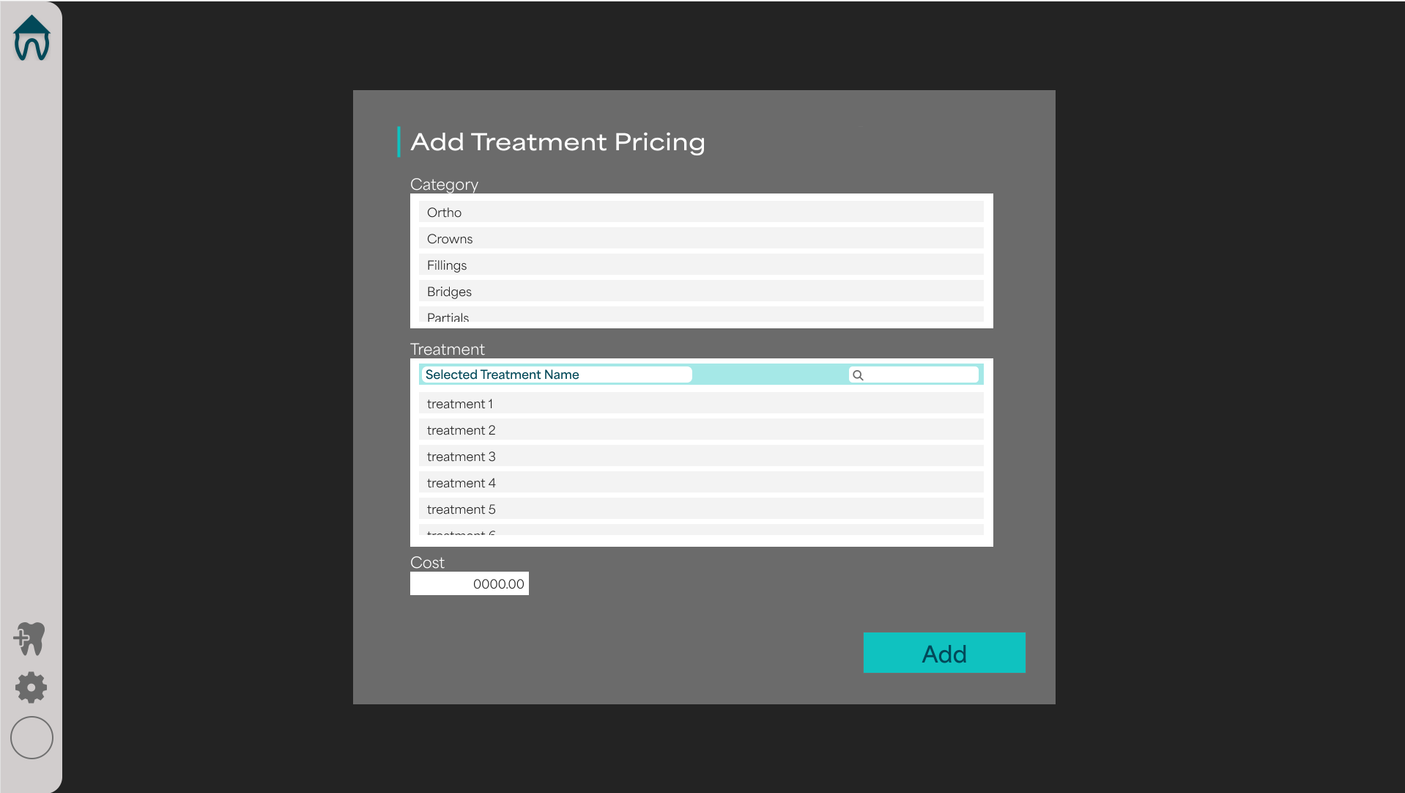Choose treatment 2 in the list
The width and height of the screenshot is (1405, 793).
coord(701,430)
